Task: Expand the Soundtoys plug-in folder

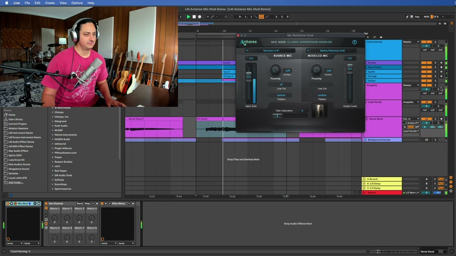Action: point(53,184)
